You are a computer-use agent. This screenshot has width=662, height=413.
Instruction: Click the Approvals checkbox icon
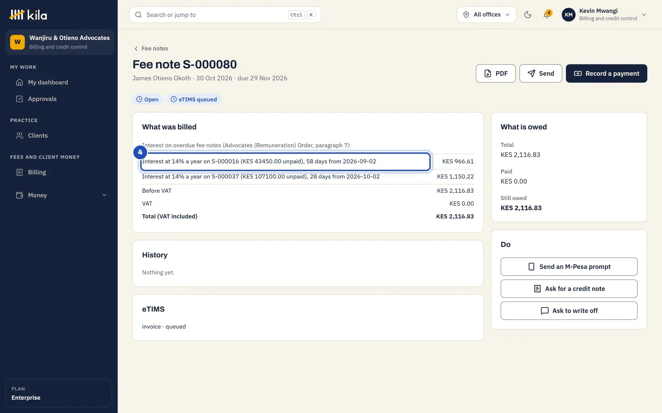(x=19, y=99)
